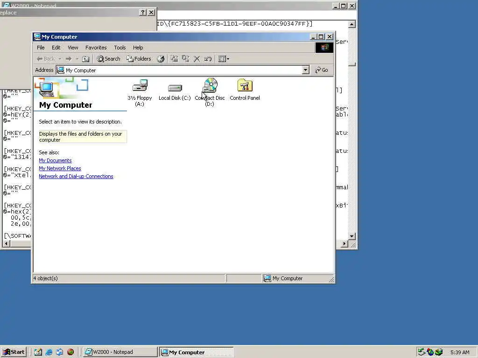478x358 pixels.
Task: Open the My Network Places link
Action: click(60, 168)
